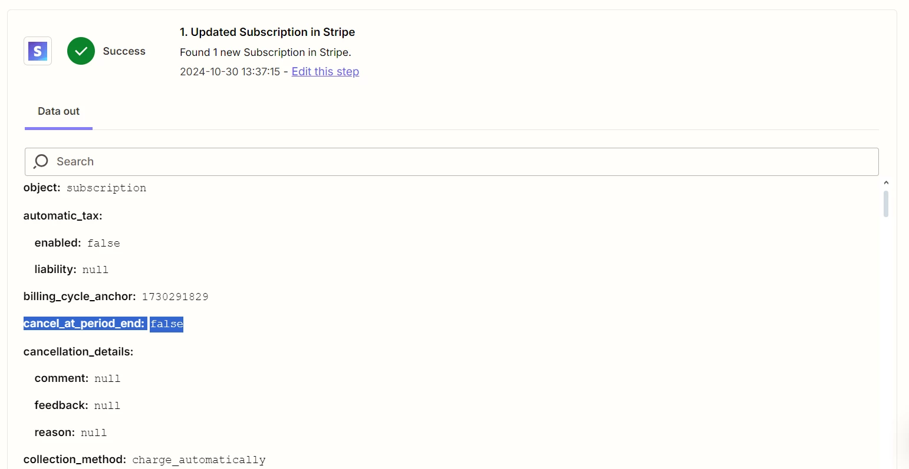Click the highlighted false value
Viewport: 909px width, 469px height.
click(x=167, y=324)
